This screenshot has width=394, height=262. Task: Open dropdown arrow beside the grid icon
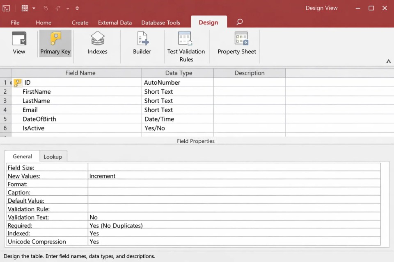point(34,8)
